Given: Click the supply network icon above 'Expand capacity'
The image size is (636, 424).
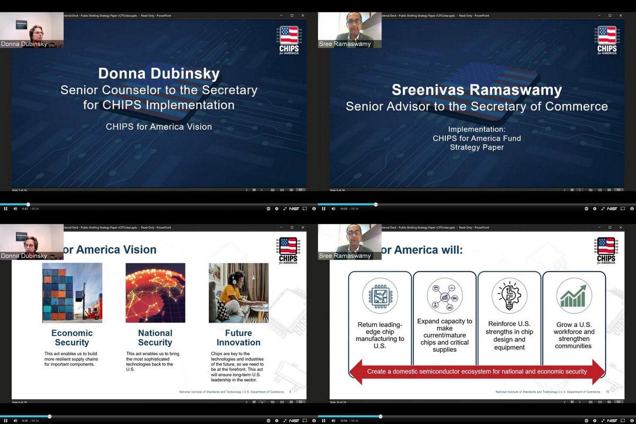Looking at the screenshot, I should 445,296.
